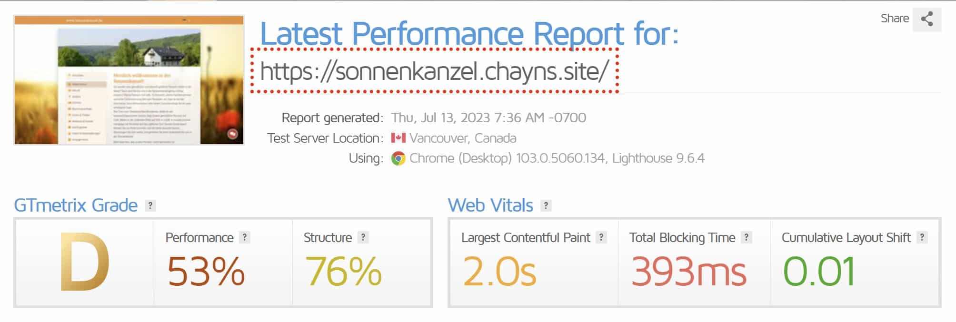This screenshot has height=322, width=956.
Task: Click the GTmetrix Grade heading
Action: click(x=76, y=205)
